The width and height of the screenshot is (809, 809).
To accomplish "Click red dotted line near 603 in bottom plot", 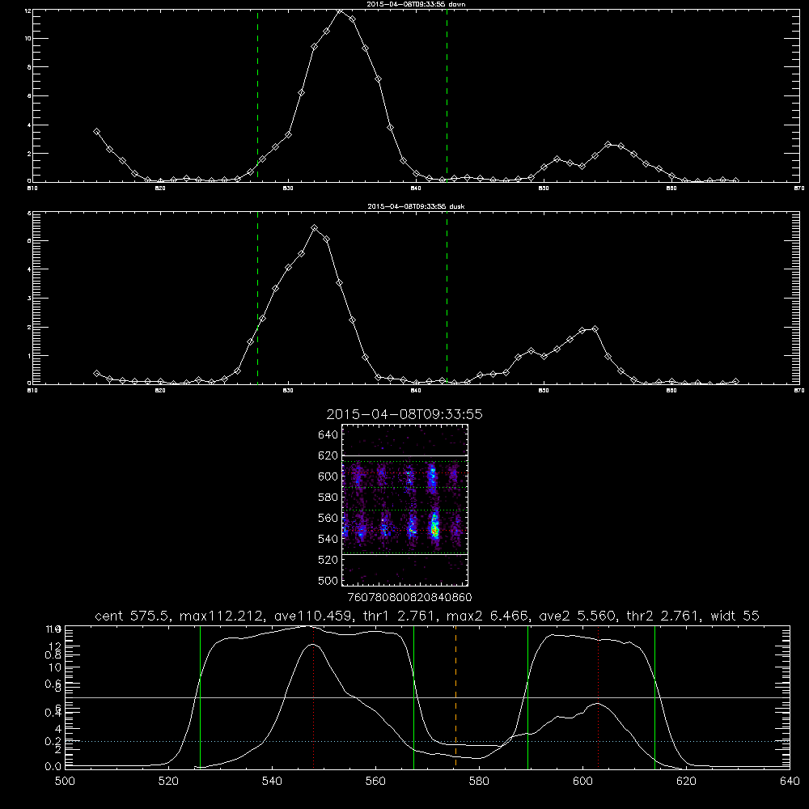I will click(598, 696).
